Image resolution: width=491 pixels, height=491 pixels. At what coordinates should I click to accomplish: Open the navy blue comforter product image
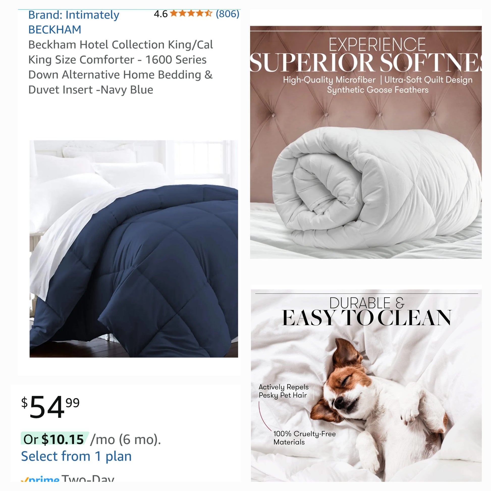134,249
